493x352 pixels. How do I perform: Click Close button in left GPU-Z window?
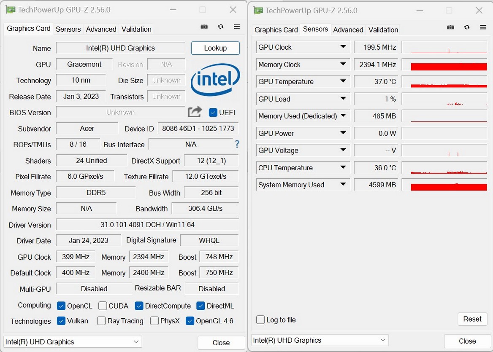[221, 343]
